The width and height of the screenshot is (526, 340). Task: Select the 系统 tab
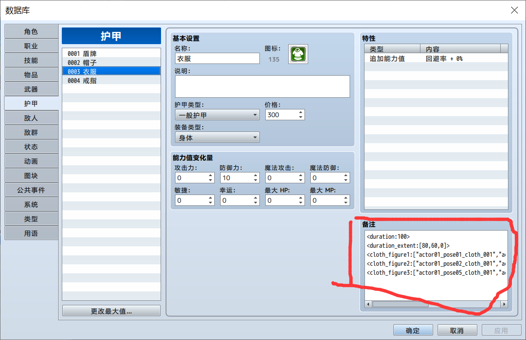coord(31,204)
